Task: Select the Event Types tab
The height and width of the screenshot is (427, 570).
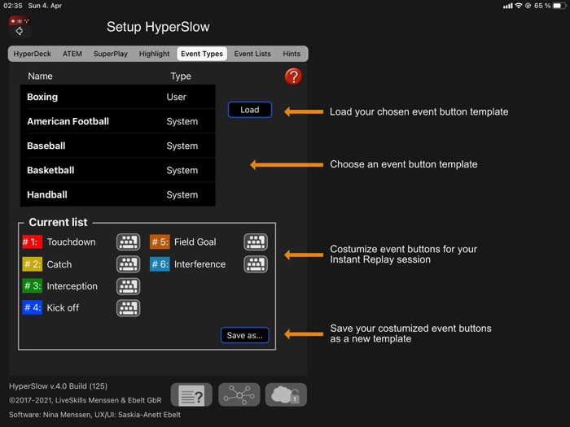Action: [x=202, y=54]
